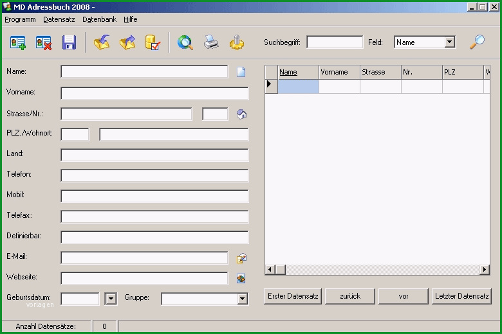
Task: Open the Geburtsdatum date dropdown arrow
Action: point(111,299)
